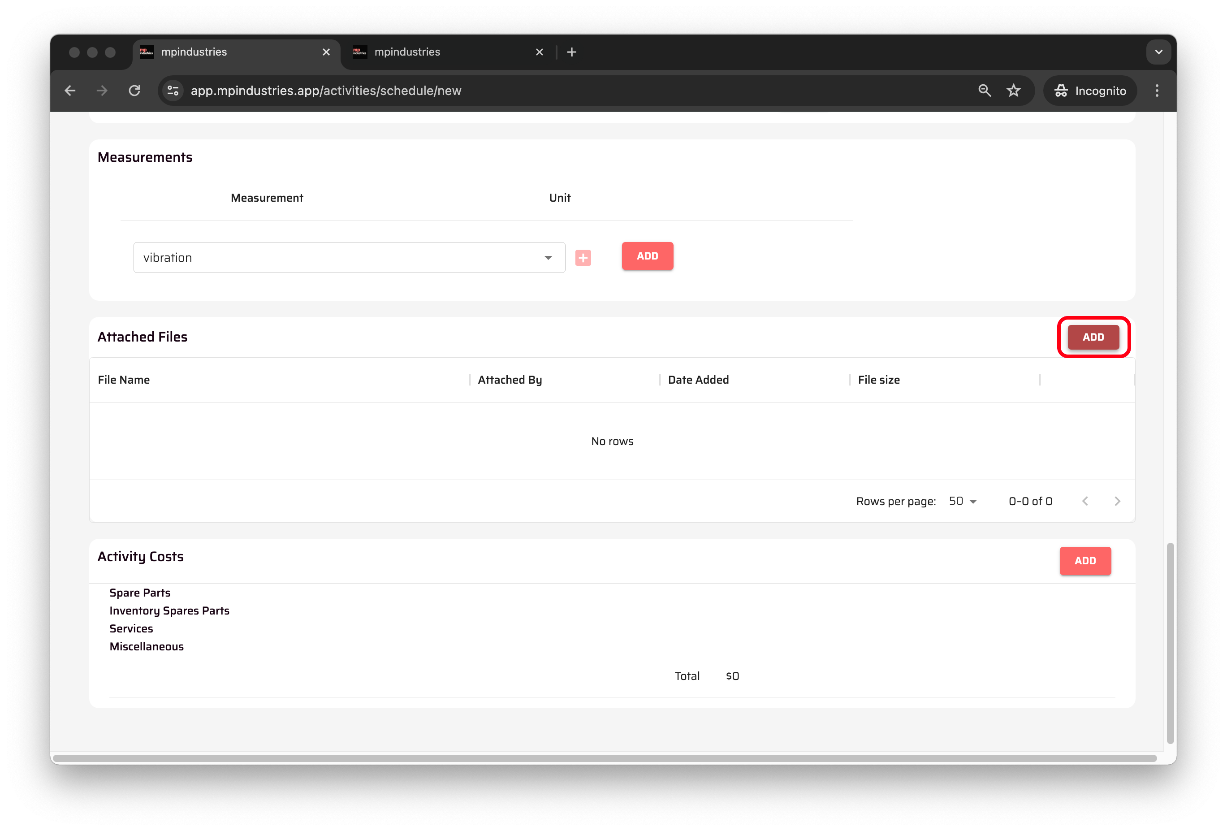This screenshot has height=831, width=1227.
Task: Go to previous page of attached files
Action: tap(1085, 501)
